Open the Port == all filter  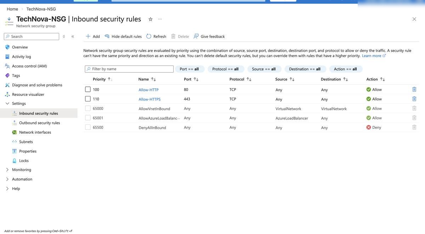coord(189,69)
